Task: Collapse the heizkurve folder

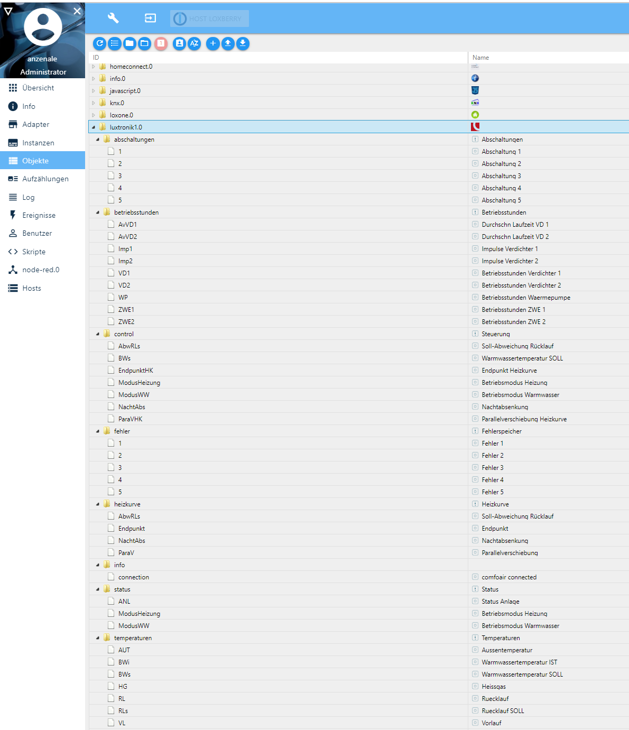Action: click(98, 504)
